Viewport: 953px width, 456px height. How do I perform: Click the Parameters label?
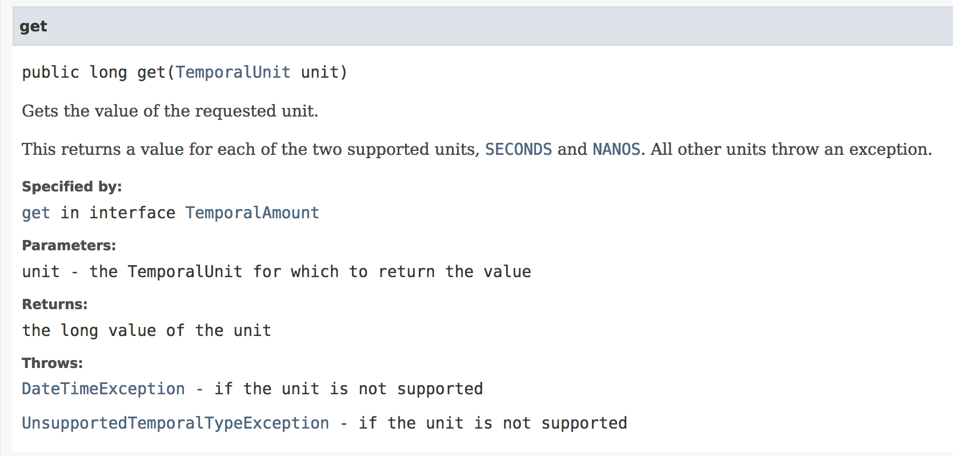coord(69,246)
